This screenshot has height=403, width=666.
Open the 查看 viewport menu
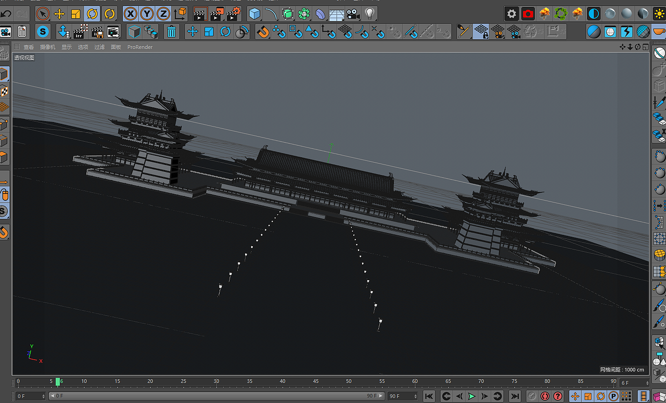click(x=29, y=47)
